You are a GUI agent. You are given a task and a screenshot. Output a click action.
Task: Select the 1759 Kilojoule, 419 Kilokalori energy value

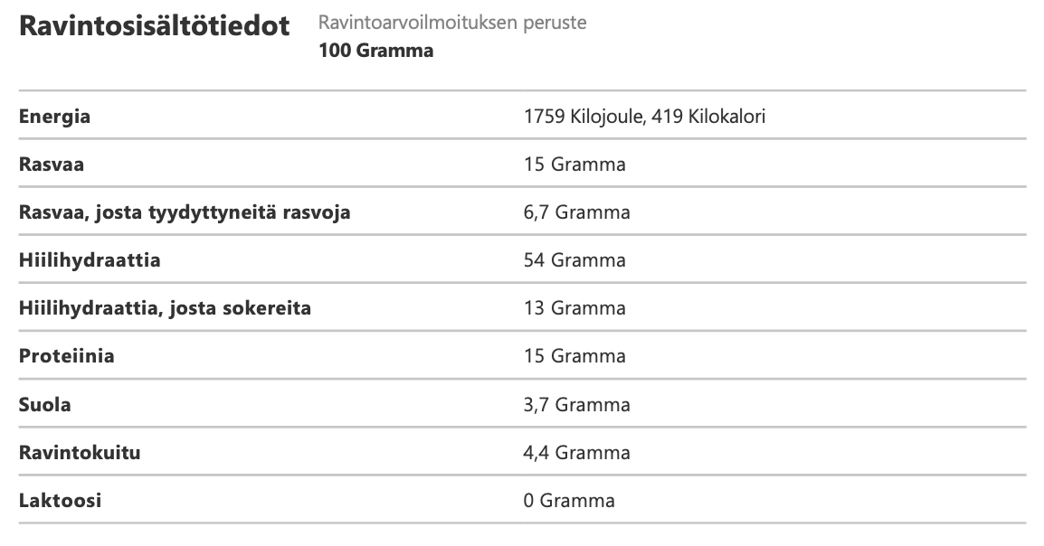(x=647, y=117)
